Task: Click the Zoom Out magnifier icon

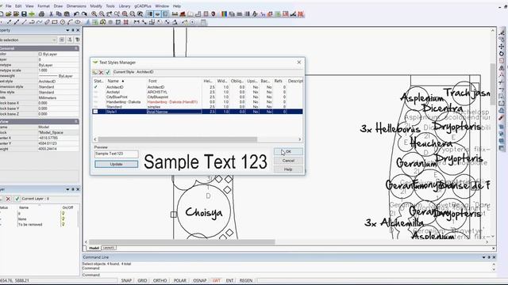Action: [102, 14]
